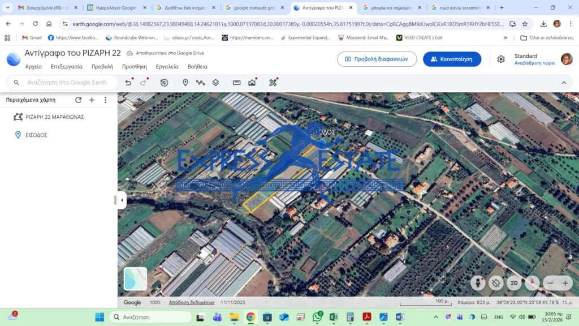Start Προβολή διαφανειών slideshow
This screenshot has height=326, width=579.
click(x=377, y=59)
